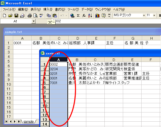Image resolution: width=161 pixels, height=127 pixels.
Task: Open the Name Box dropdown arrow
Action: pyautogui.click(x=34, y=21)
